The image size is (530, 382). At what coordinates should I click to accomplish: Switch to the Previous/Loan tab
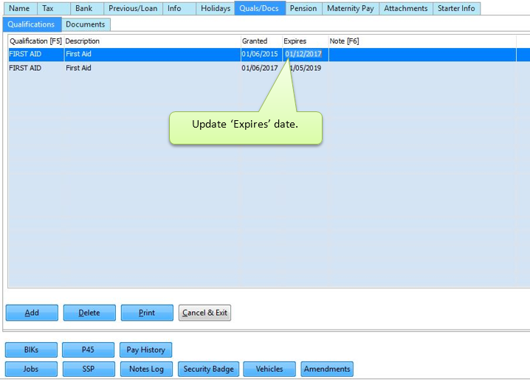[133, 9]
